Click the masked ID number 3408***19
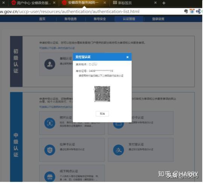The image size is (203, 183). [x=101, y=71]
